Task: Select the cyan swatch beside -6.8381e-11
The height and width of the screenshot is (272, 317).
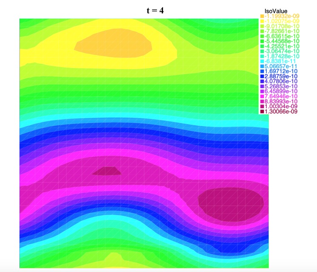Action: pyautogui.click(x=262, y=61)
